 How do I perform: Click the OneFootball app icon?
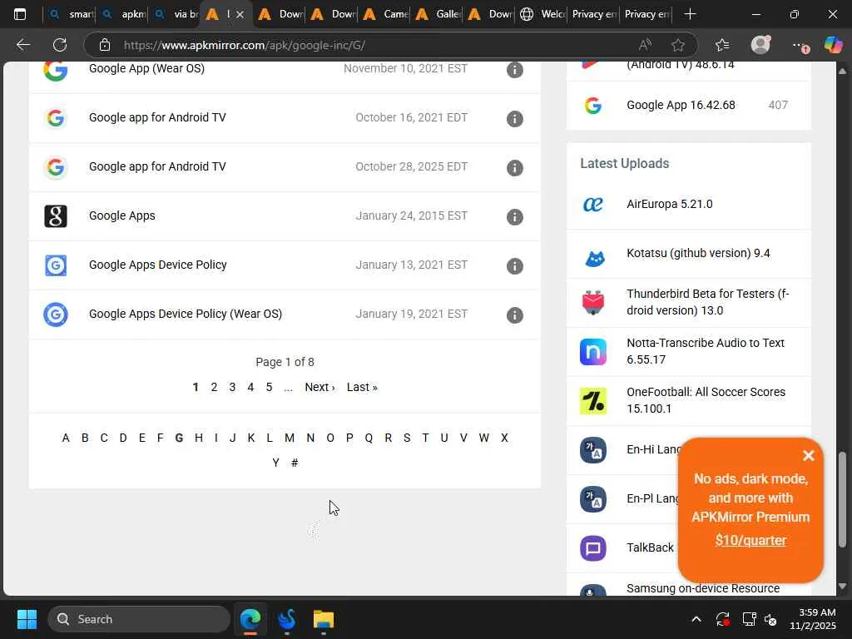592,400
